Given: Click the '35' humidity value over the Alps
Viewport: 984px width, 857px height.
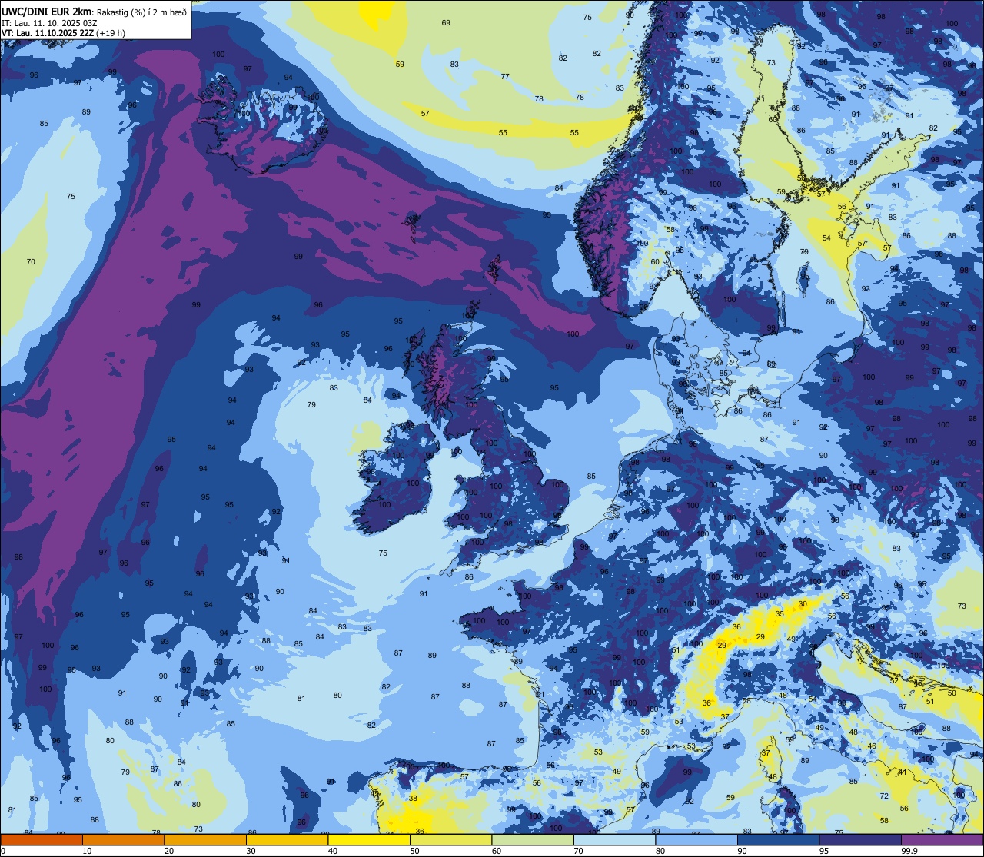Looking at the screenshot, I should click(780, 614).
